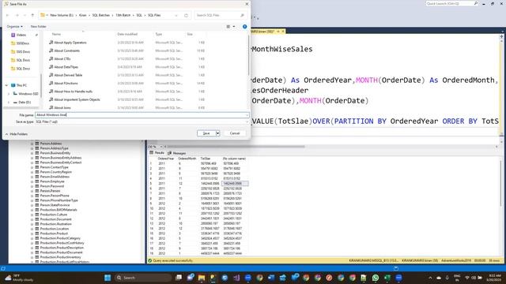Viewport: 506px width, 284px height.
Task: Select the 'About Constraints' file
Action: click(x=66, y=50)
